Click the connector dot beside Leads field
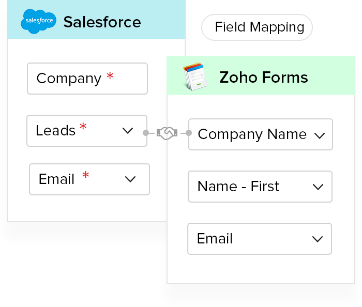The image size is (362, 307). [145, 133]
